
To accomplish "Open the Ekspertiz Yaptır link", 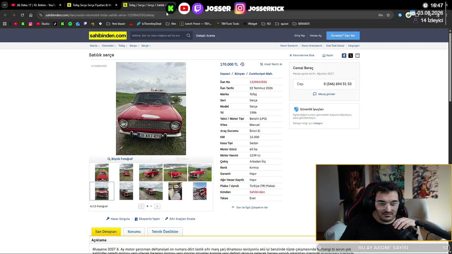I will 147,219.
